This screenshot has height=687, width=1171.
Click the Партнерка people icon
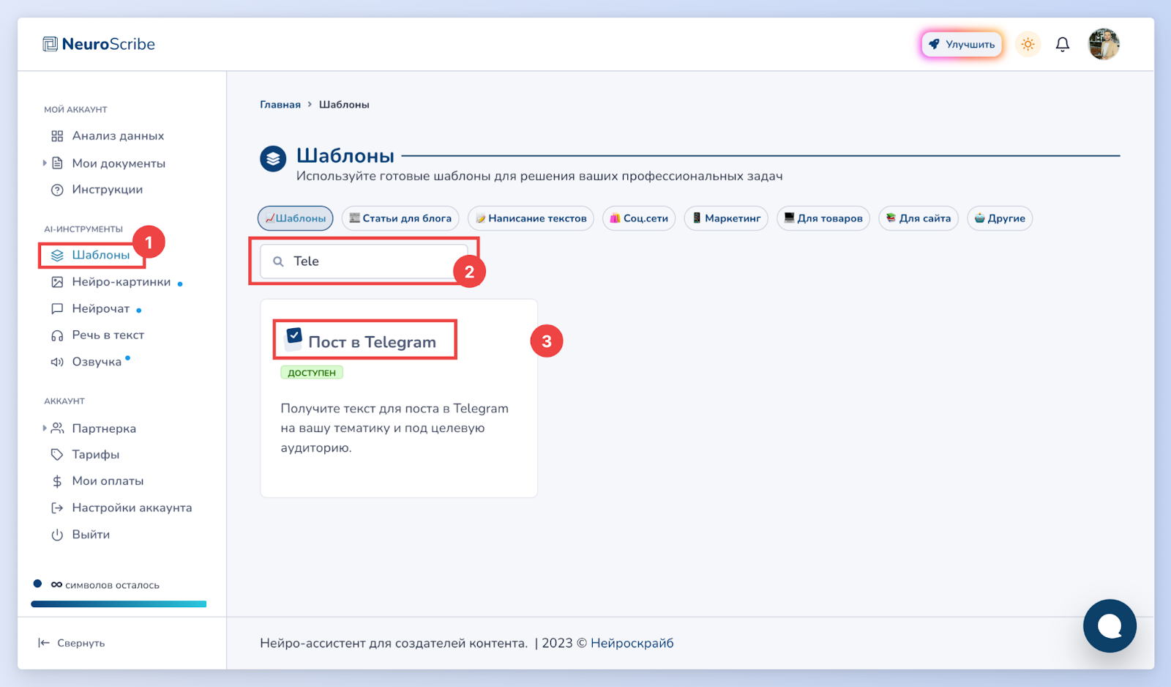(57, 428)
